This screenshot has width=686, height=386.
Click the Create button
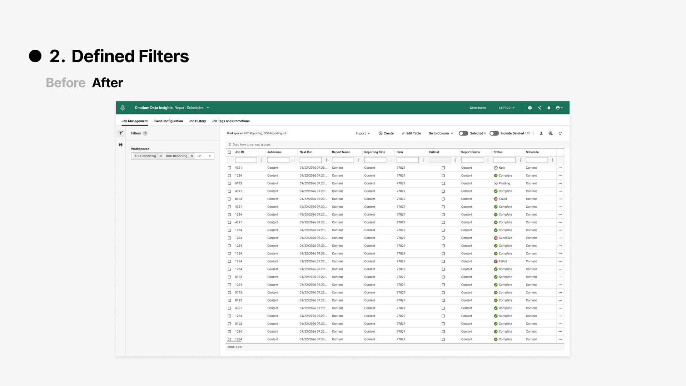(x=386, y=133)
